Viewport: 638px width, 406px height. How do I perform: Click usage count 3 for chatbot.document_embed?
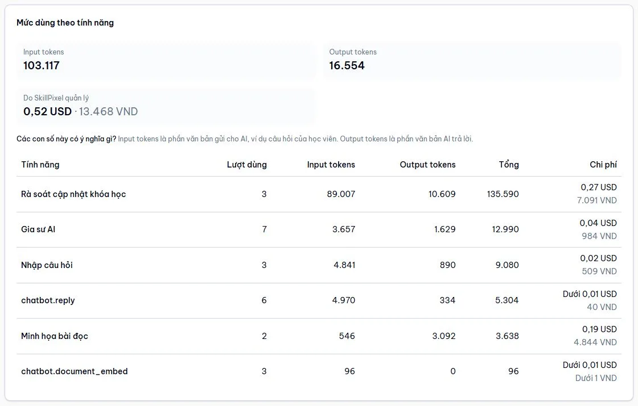264,371
